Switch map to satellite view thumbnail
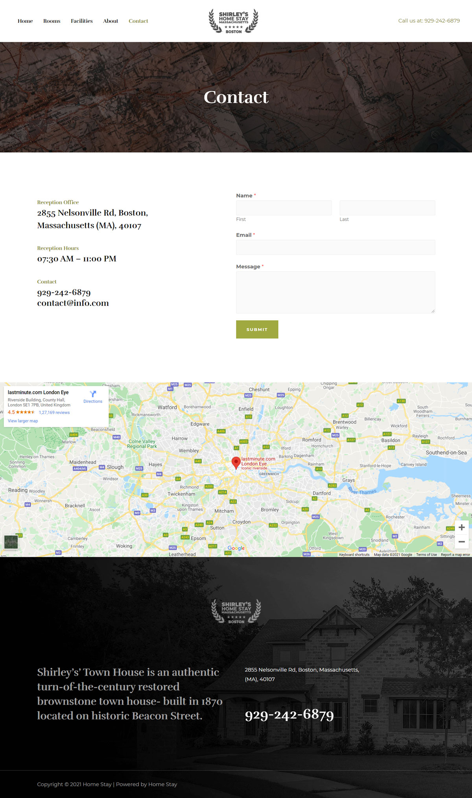Image resolution: width=472 pixels, height=798 pixels. point(11,542)
